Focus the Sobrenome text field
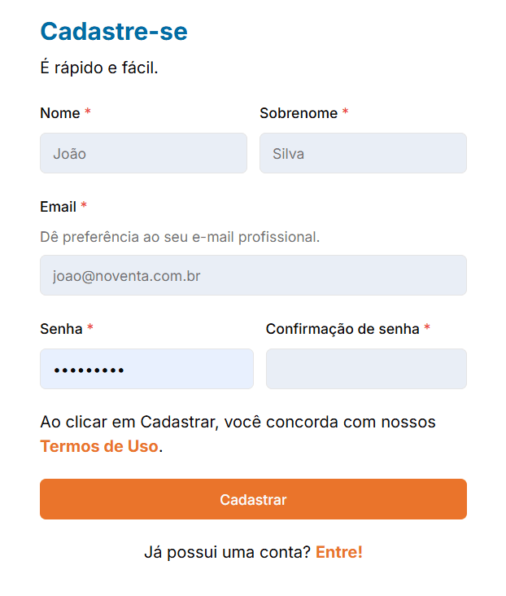Viewport: 506px width, 596px height. pos(363,153)
